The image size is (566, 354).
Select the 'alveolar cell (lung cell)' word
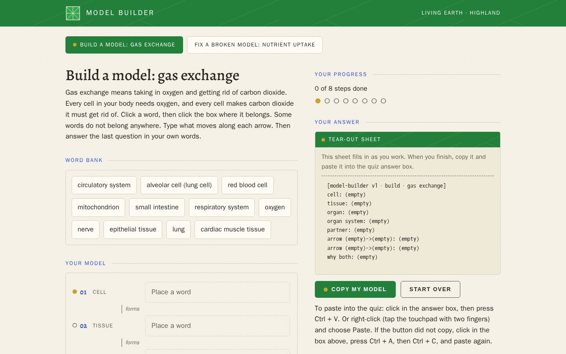179,185
